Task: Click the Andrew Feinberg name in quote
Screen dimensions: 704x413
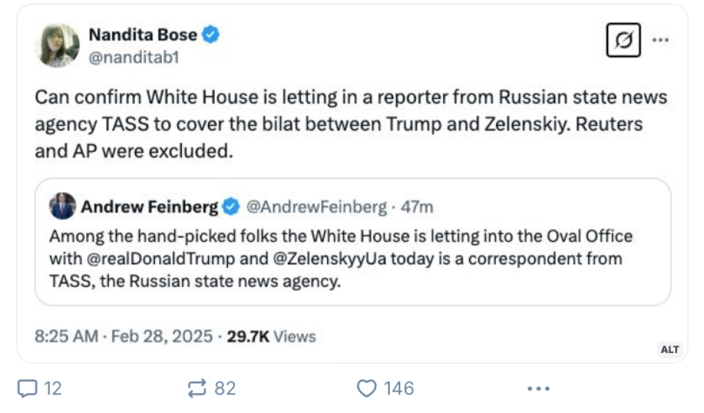Action: coord(149,206)
